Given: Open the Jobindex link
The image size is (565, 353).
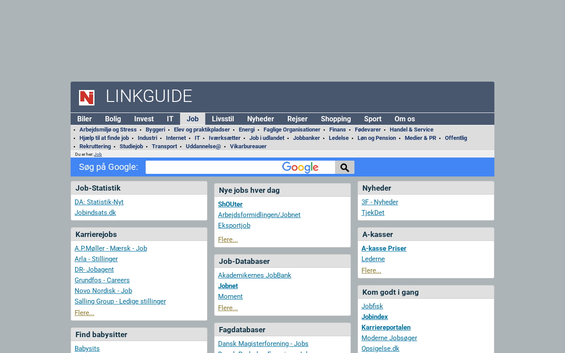Looking at the screenshot, I should (374, 317).
